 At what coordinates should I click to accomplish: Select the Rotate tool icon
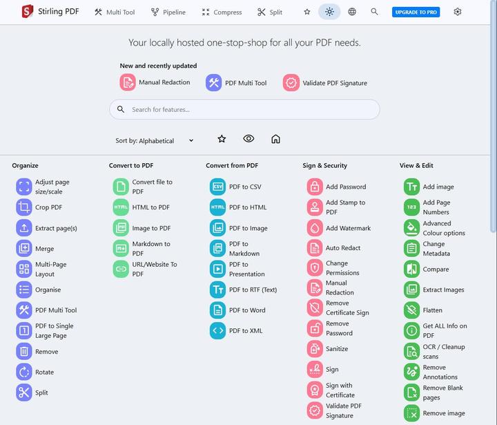(24, 372)
